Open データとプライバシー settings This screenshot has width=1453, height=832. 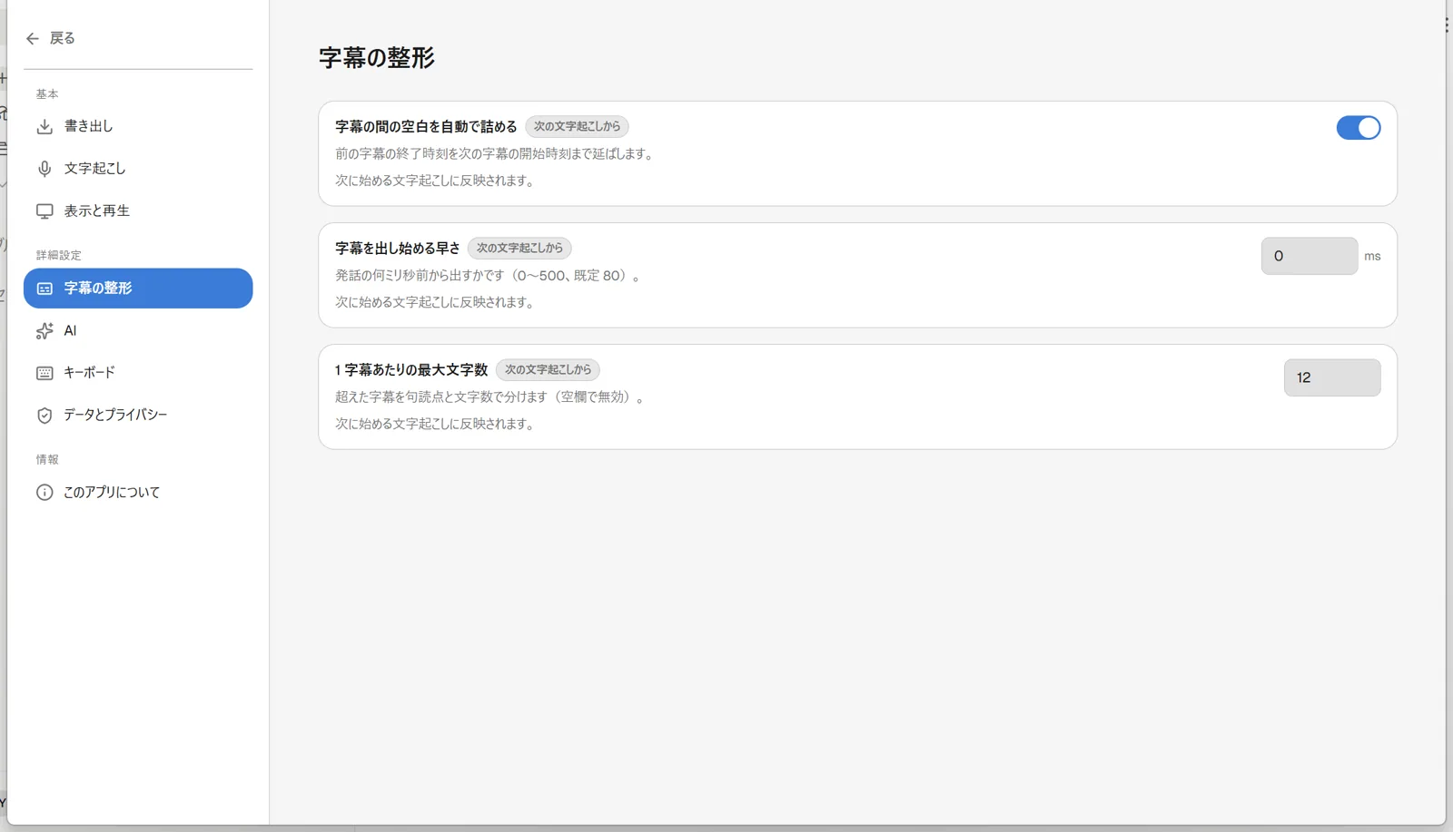[138, 416]
